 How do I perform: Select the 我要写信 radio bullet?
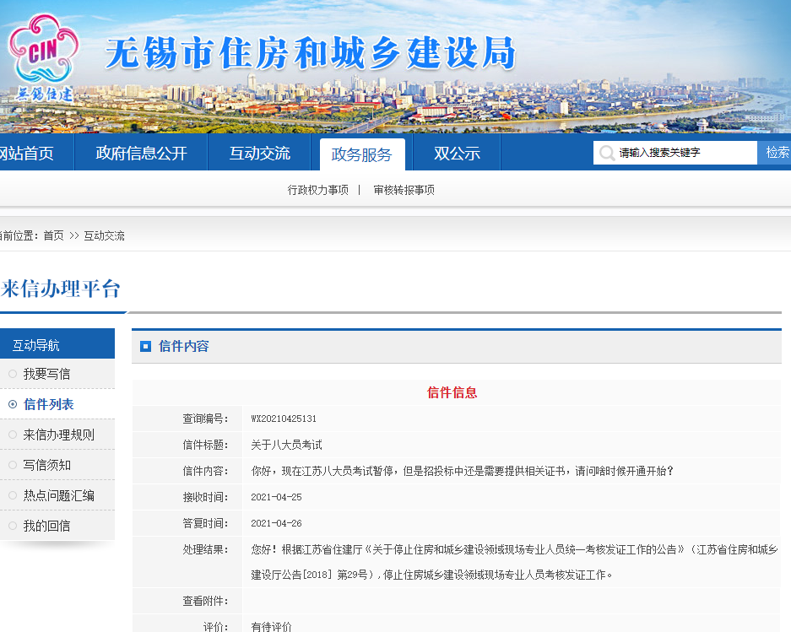tap(13, 374)
